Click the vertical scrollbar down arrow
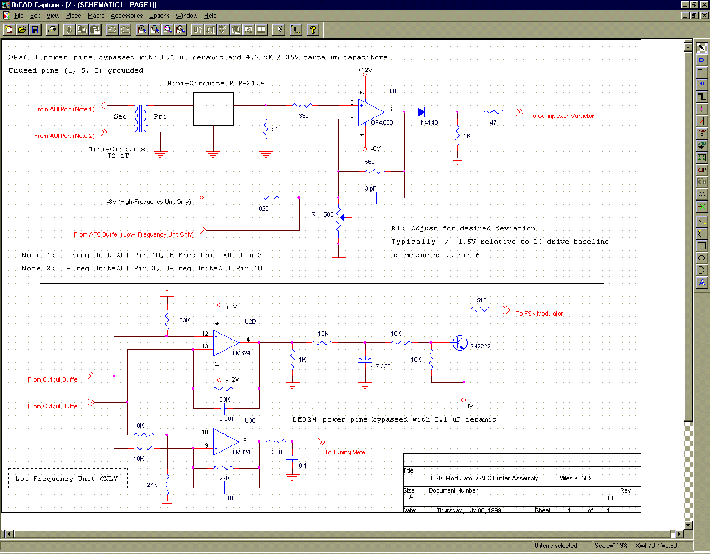710x554 pixels. 688,525
